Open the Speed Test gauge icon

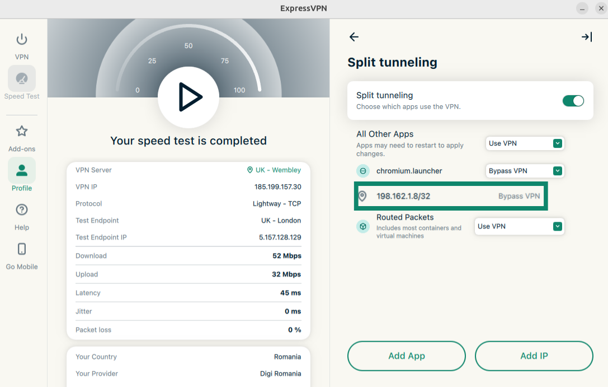22,79
